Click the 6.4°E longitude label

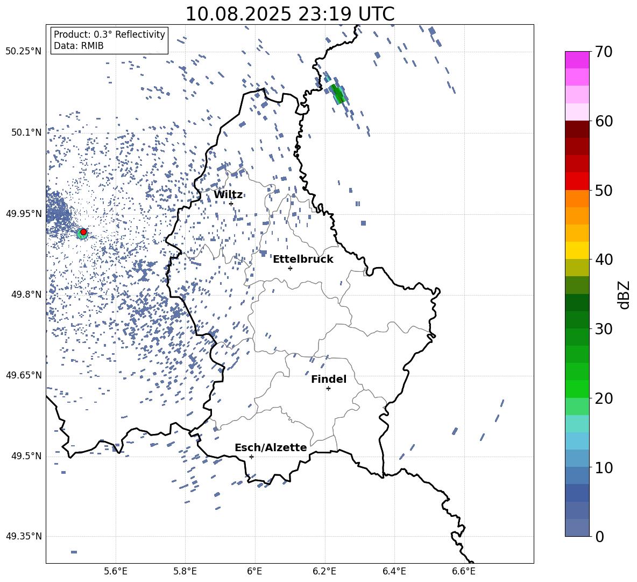tap(394, 571)
